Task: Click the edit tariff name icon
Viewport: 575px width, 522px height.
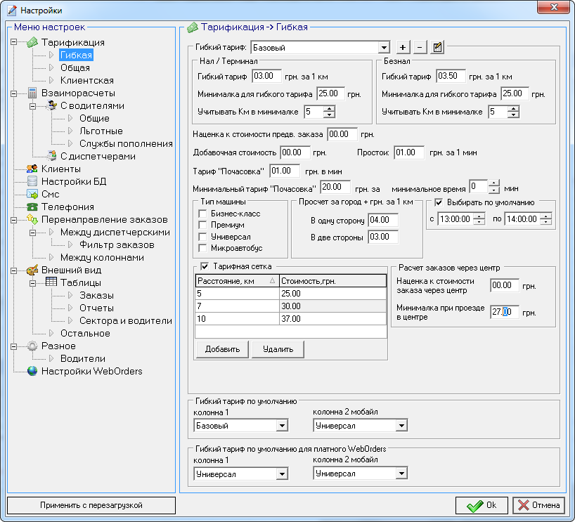Action: coord(437,48)
